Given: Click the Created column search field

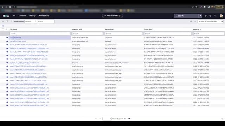Looking at the screenshot, I should coord(208,34).
